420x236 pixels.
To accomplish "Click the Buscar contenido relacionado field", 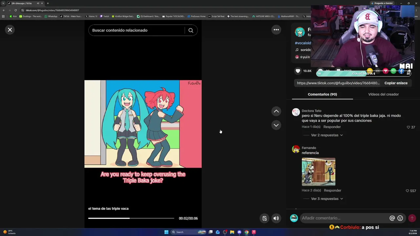I will (x=136, y=30).
